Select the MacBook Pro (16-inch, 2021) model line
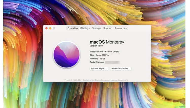190x108 pixels. tap(104, 52)
